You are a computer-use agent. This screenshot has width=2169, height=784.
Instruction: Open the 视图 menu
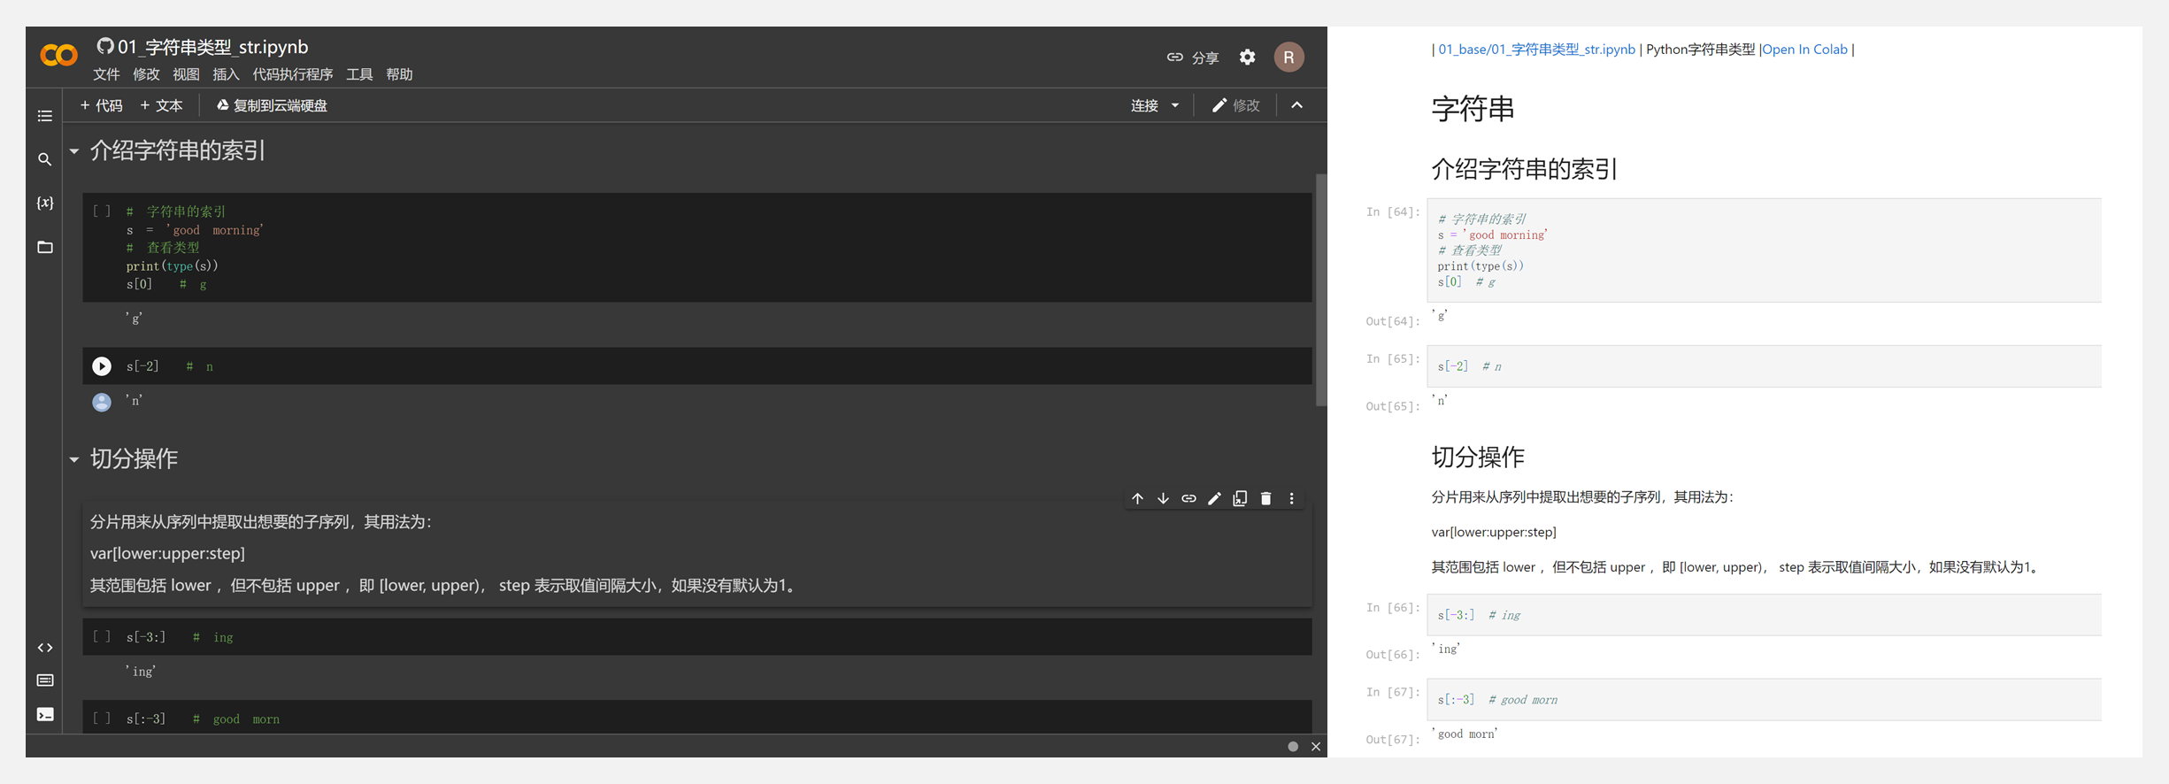click(186, 74)
